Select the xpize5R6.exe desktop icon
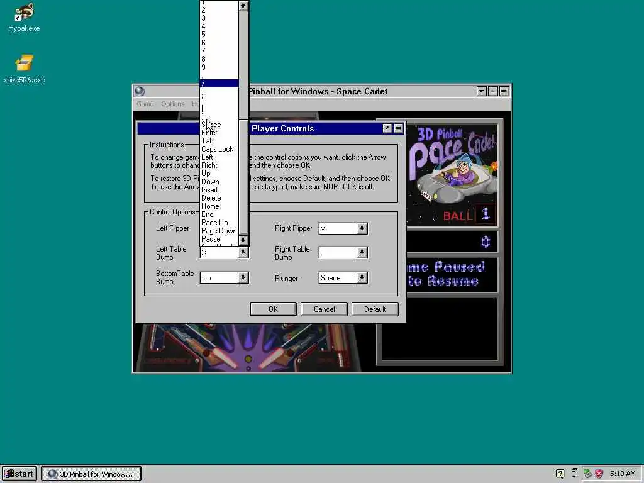The image size is (644, 483). pos(24,69)
